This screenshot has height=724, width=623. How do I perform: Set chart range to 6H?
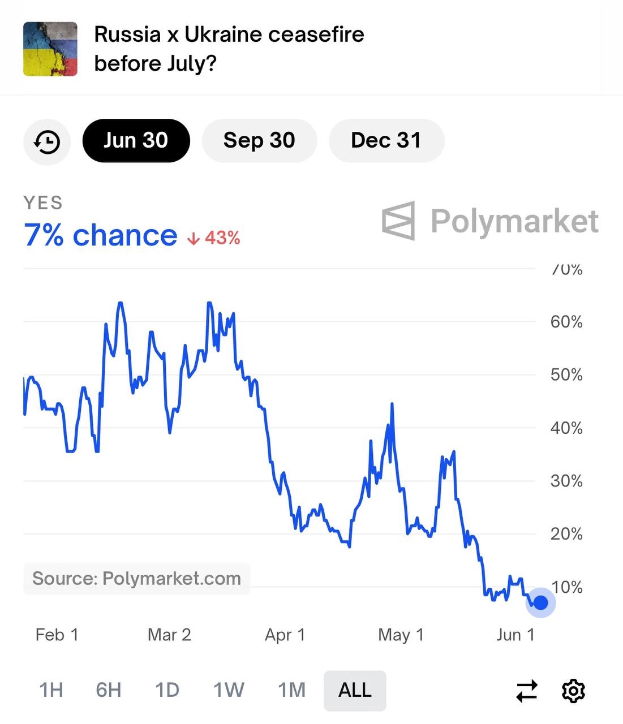[x=109, y=690]
